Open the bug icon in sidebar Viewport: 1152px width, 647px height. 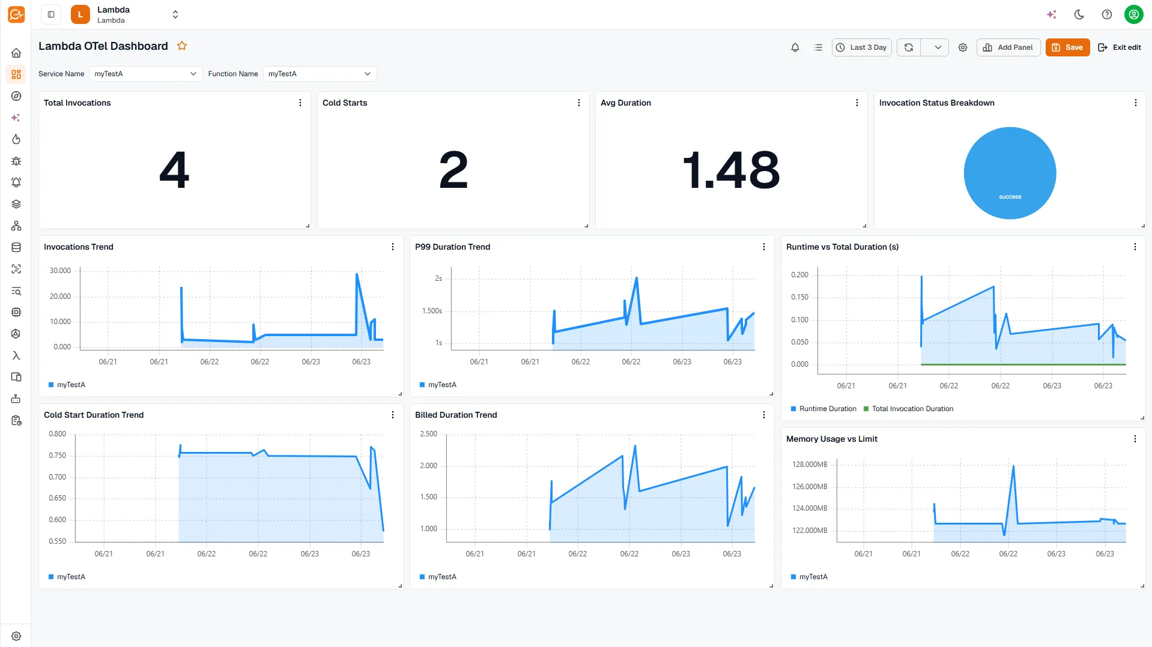16,161
